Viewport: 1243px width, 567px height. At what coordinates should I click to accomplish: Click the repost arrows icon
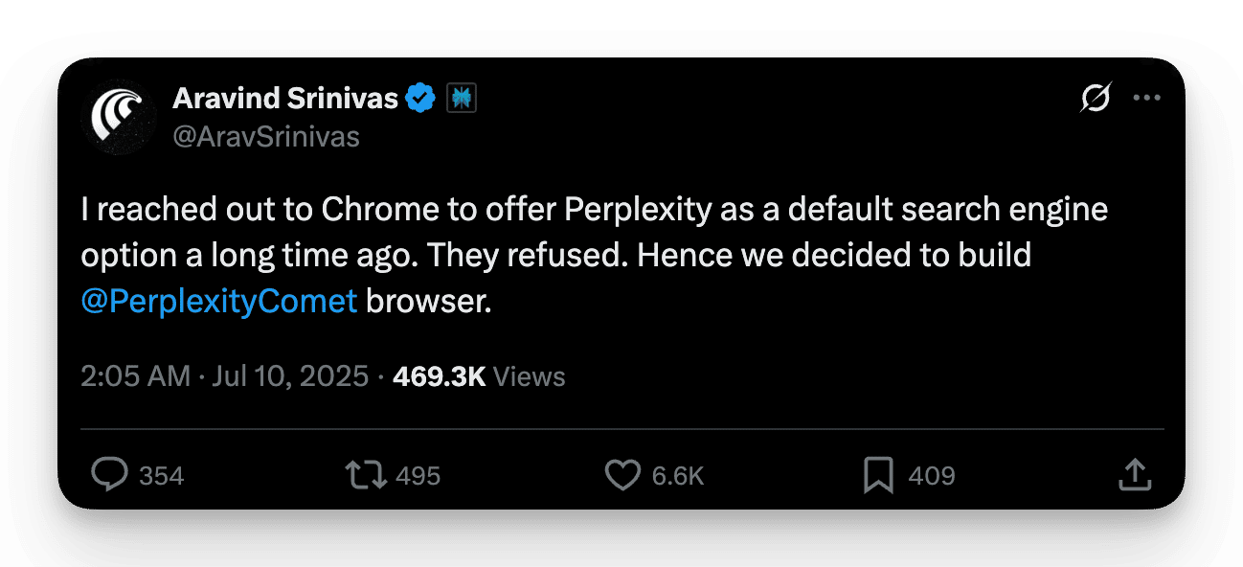(x=367, y=475)
